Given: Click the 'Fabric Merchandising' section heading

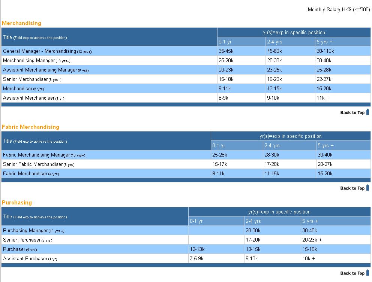Looking at the screenshot, I should point(30,127).
